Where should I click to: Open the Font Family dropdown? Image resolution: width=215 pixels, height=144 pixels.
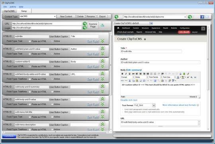click(161, 77)
